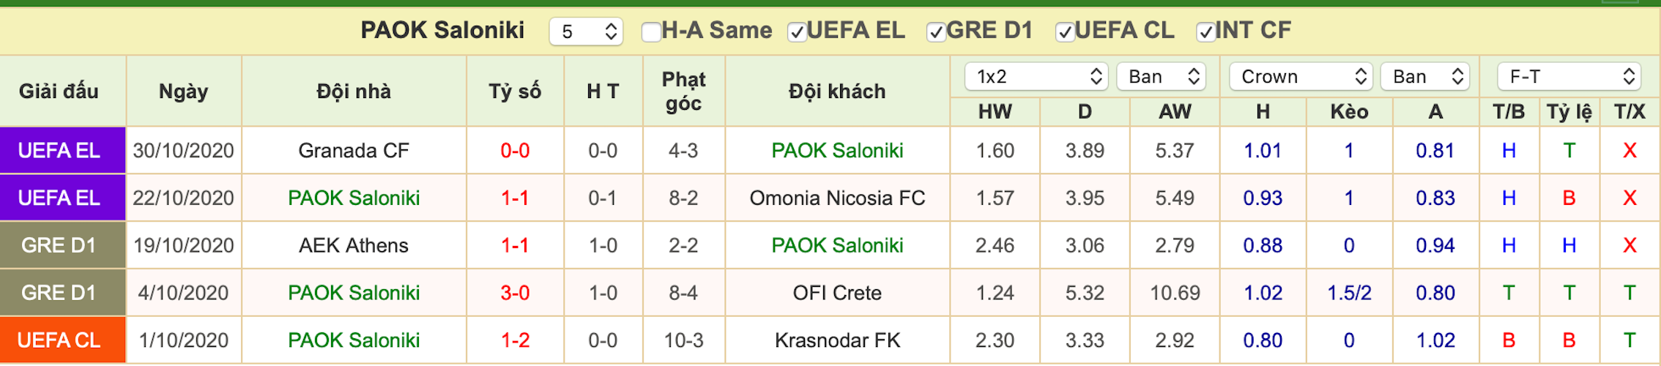This screenshot has width=1661, height=366.
Task: Open the F-T period dropdown
Action: click(1569, 77)
